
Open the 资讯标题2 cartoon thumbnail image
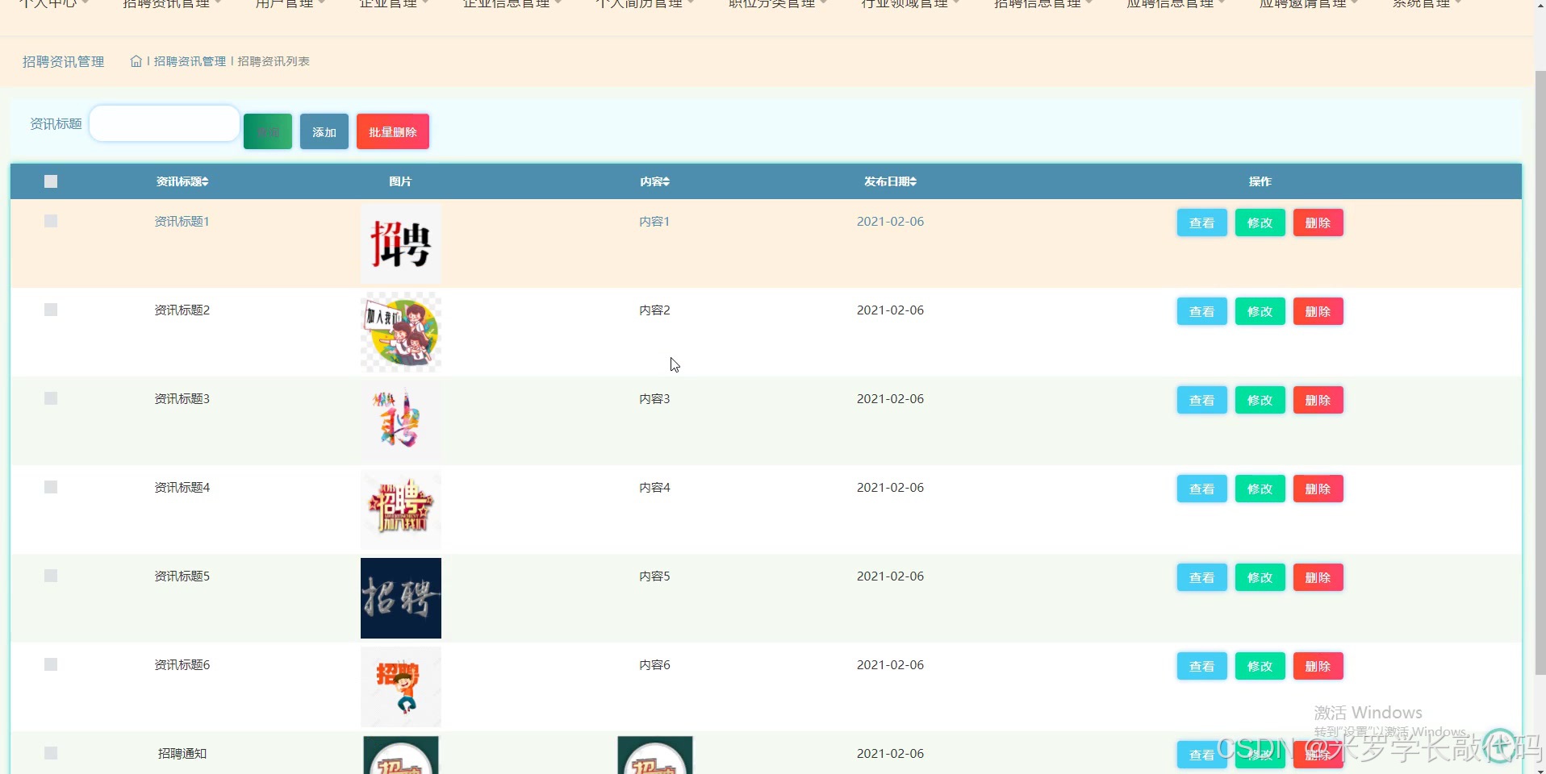(401, 332)
